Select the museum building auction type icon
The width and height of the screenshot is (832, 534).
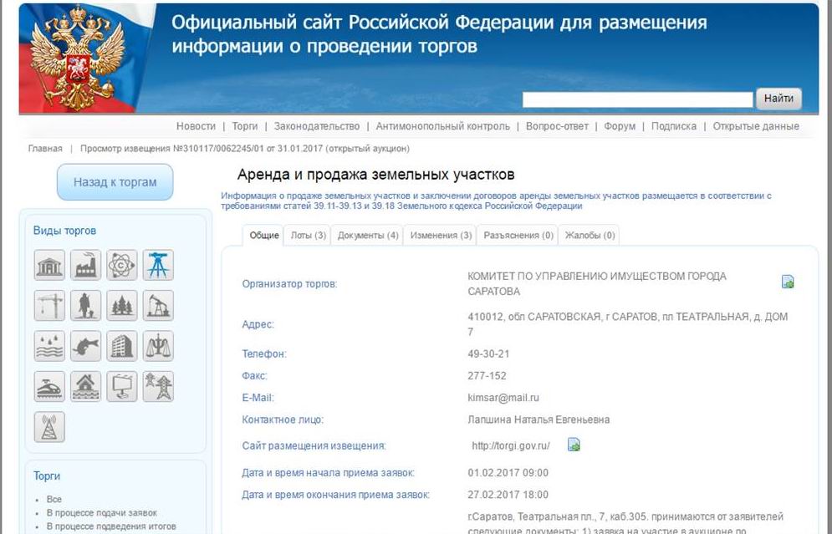point(49,265)
